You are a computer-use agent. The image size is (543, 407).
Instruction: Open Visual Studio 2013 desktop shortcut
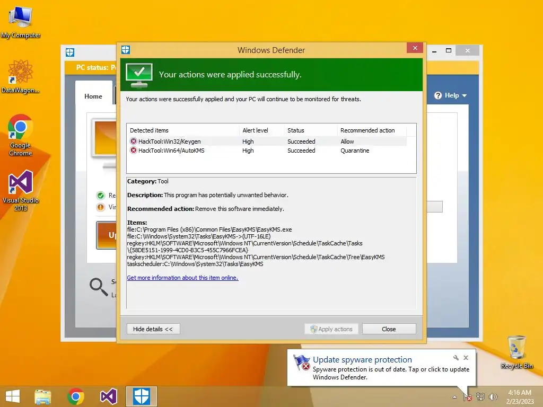(x=21, y=190)
